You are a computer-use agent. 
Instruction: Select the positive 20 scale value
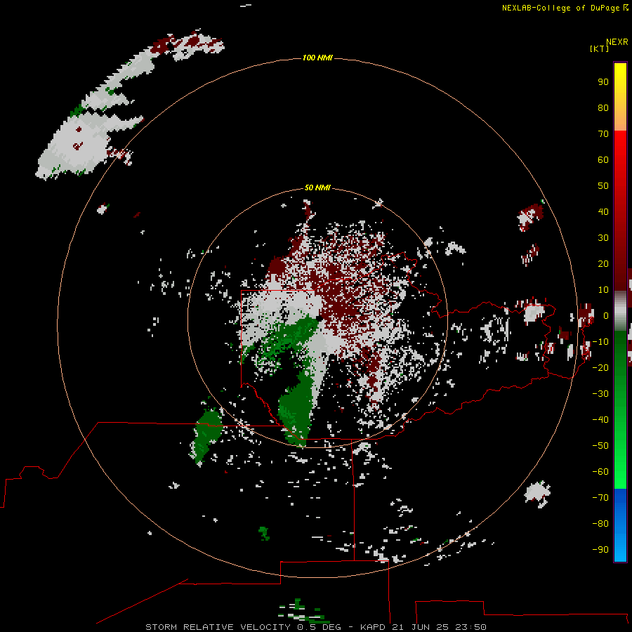pyautogui.click(x=603, y=263)
